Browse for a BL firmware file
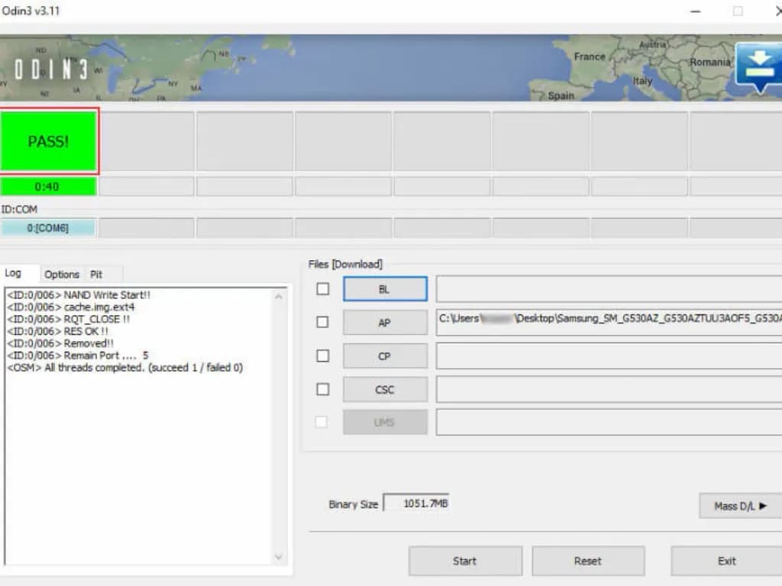This screenshot has height=586, width=782. point(385,289)
